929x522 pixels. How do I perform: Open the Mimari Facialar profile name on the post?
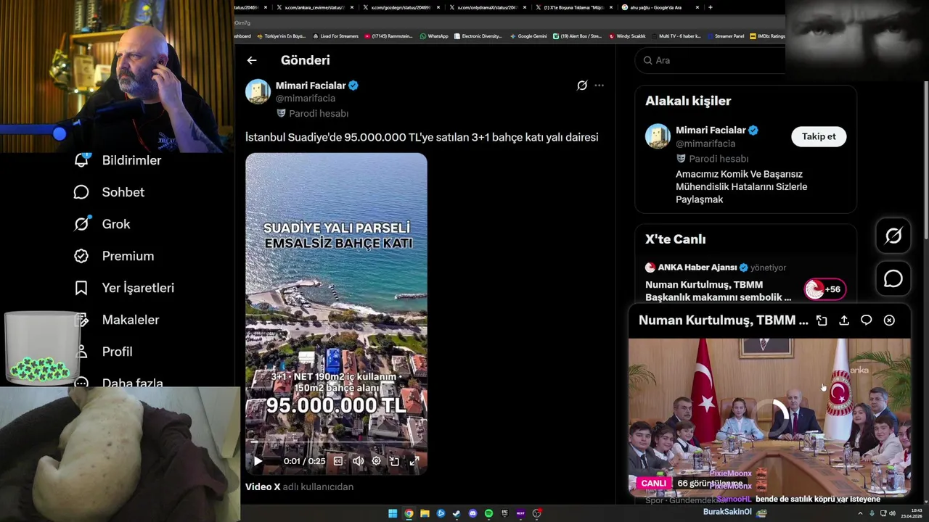(311, 86)
